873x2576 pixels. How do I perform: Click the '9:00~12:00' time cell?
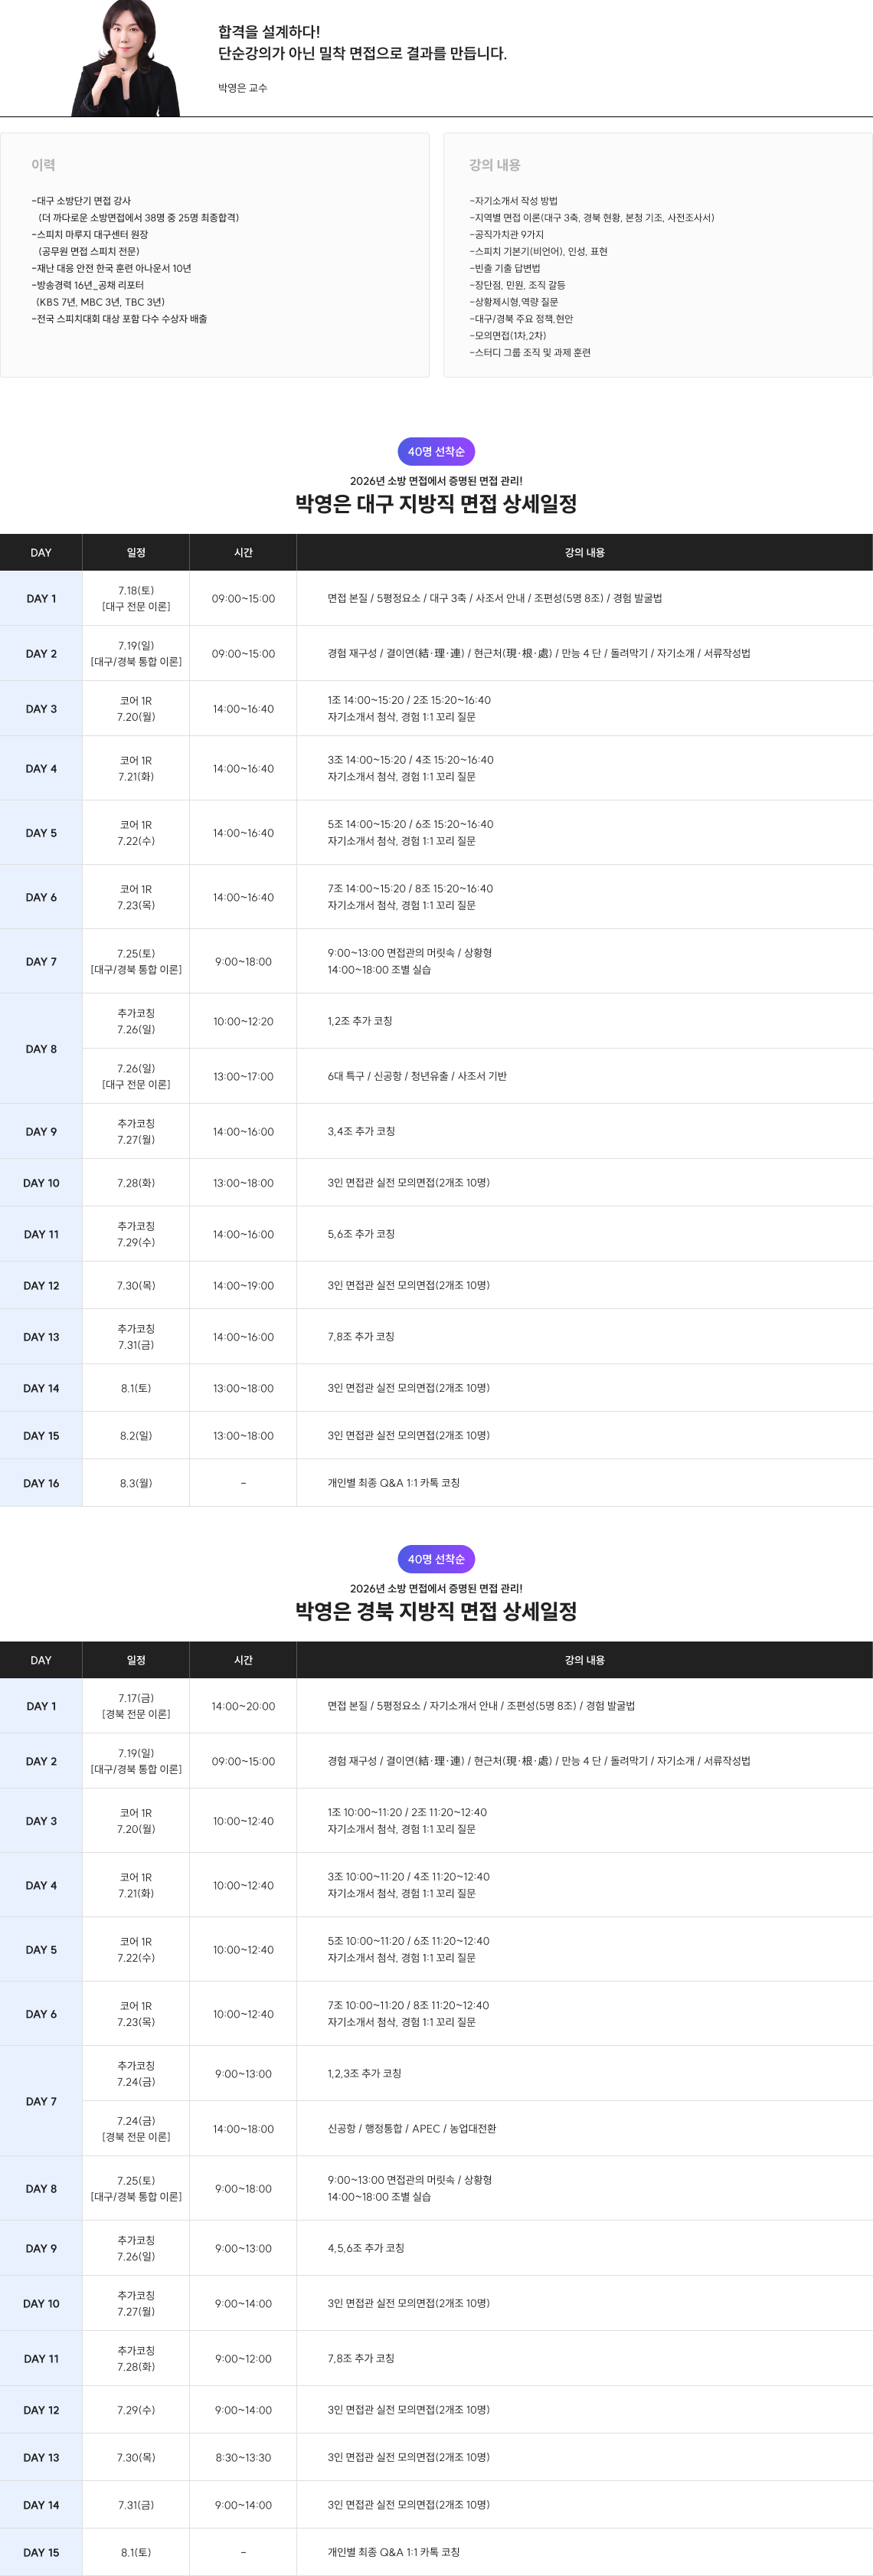(x=243, y=2359)
